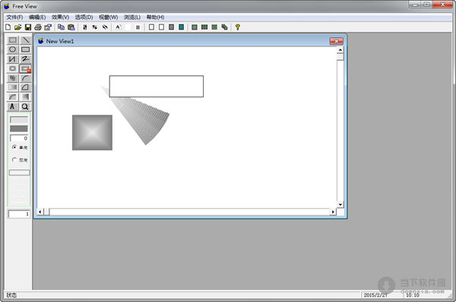Pick the dark gray color swatch
Screen dimensions: 456x302
click(x=19, y=129)
